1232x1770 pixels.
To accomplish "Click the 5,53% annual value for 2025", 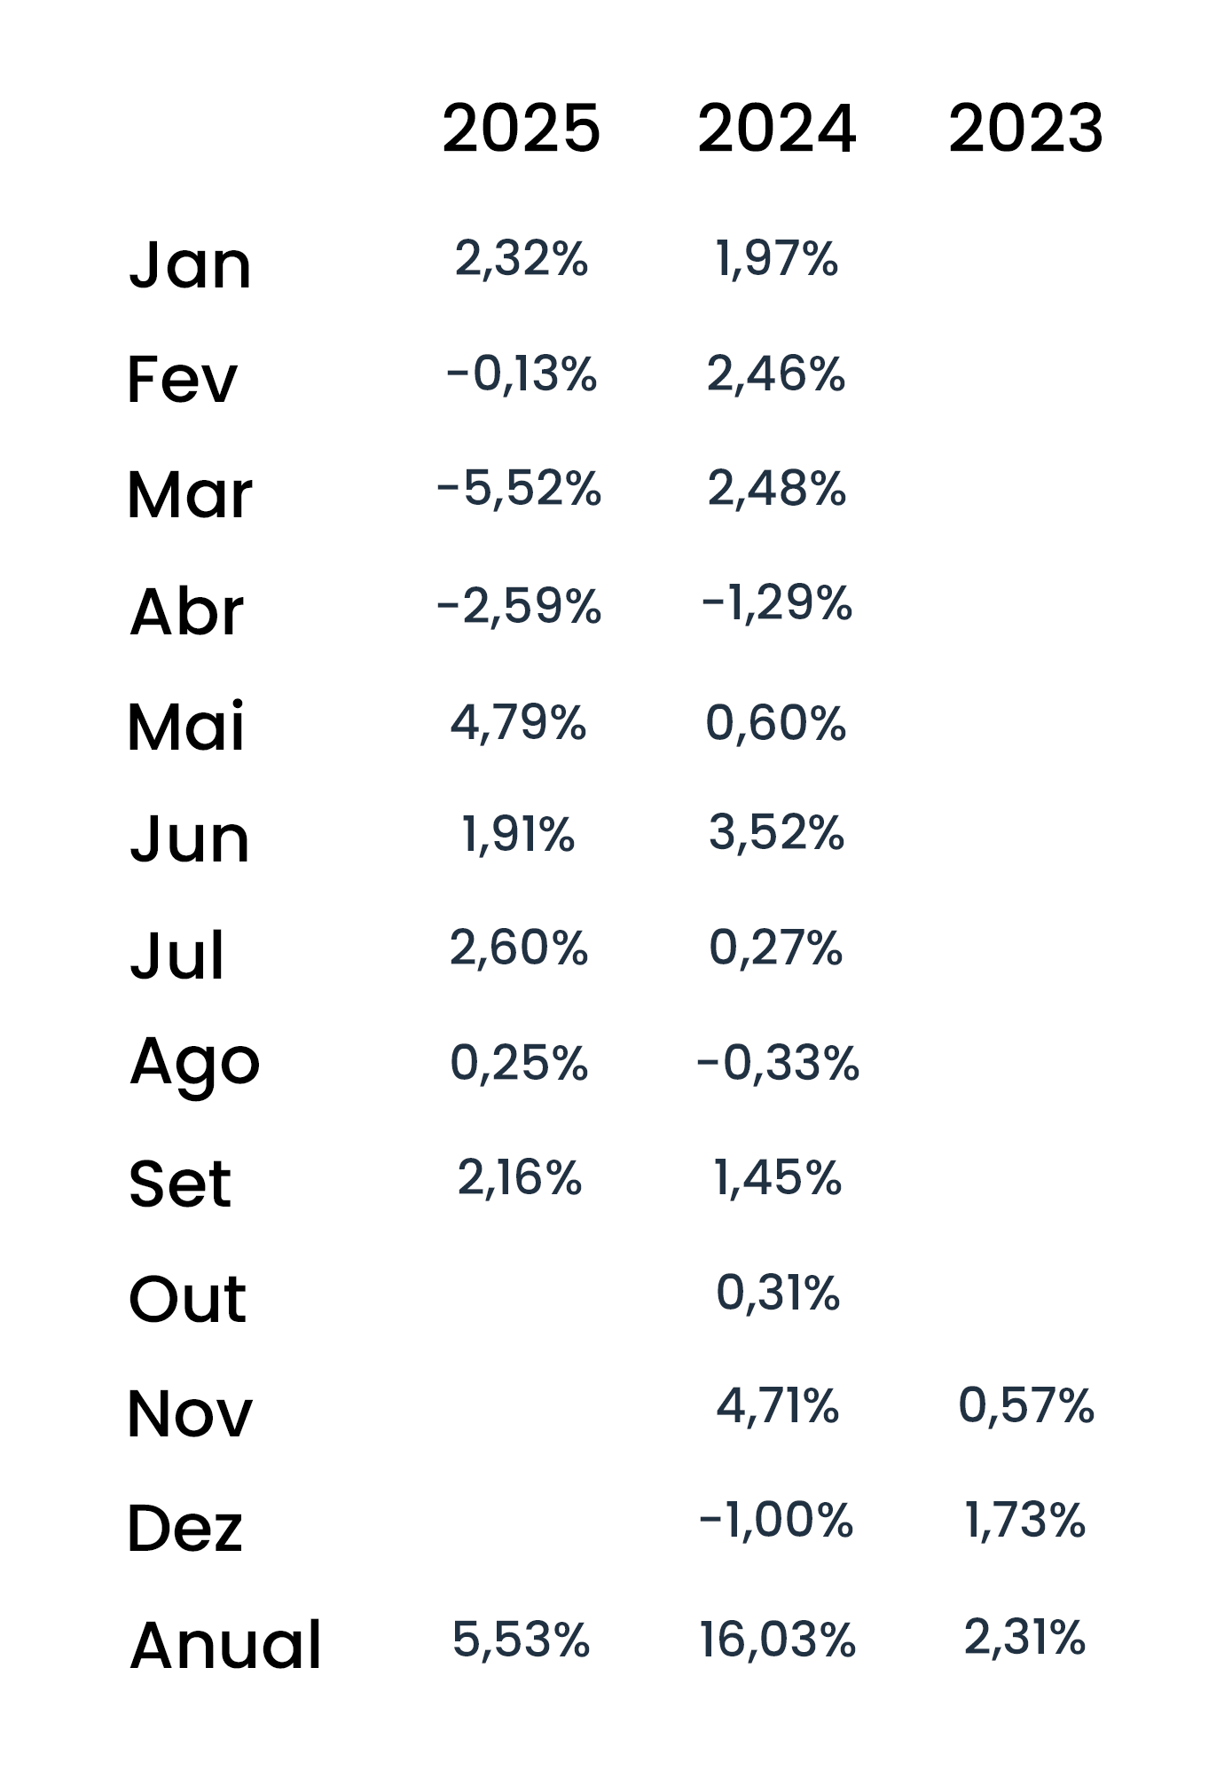I will [x=521, y=1639].
